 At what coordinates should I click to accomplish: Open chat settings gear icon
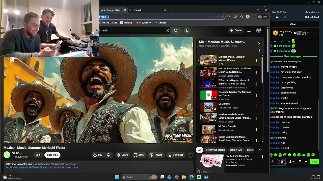[306, 162]
